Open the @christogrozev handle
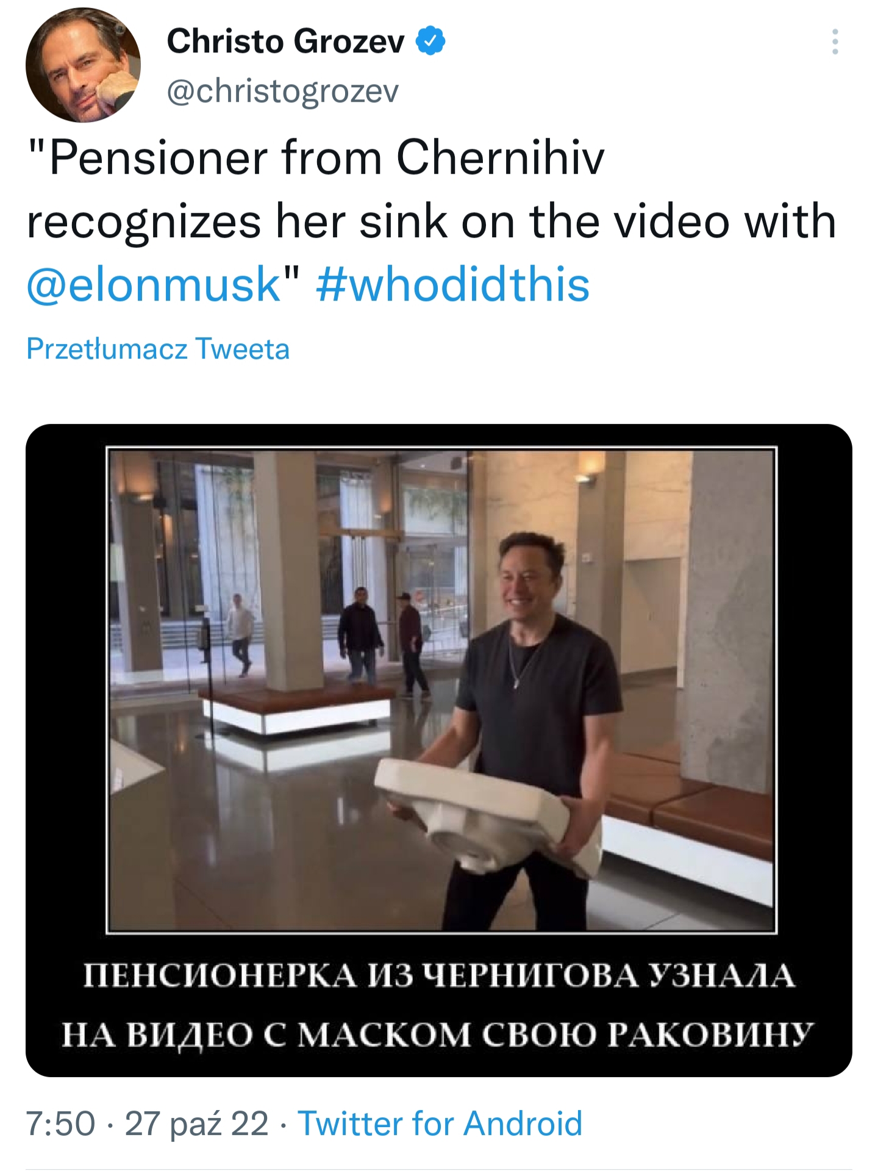Image resolution: width=878 pixels, height=1171 pixels. (283, 91)
